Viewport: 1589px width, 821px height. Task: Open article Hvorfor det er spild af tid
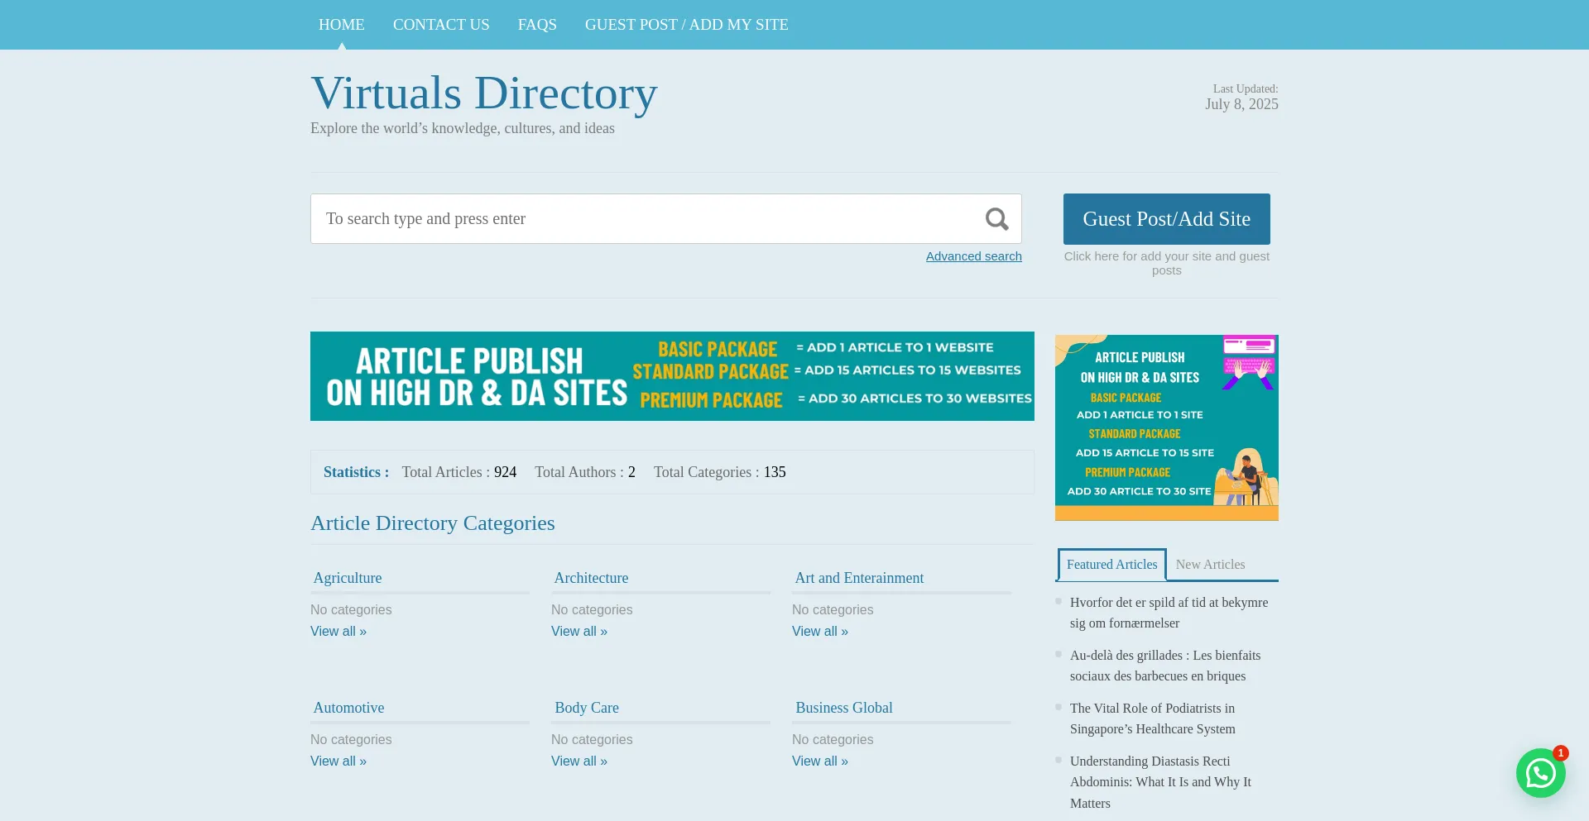pos(1169,613)
